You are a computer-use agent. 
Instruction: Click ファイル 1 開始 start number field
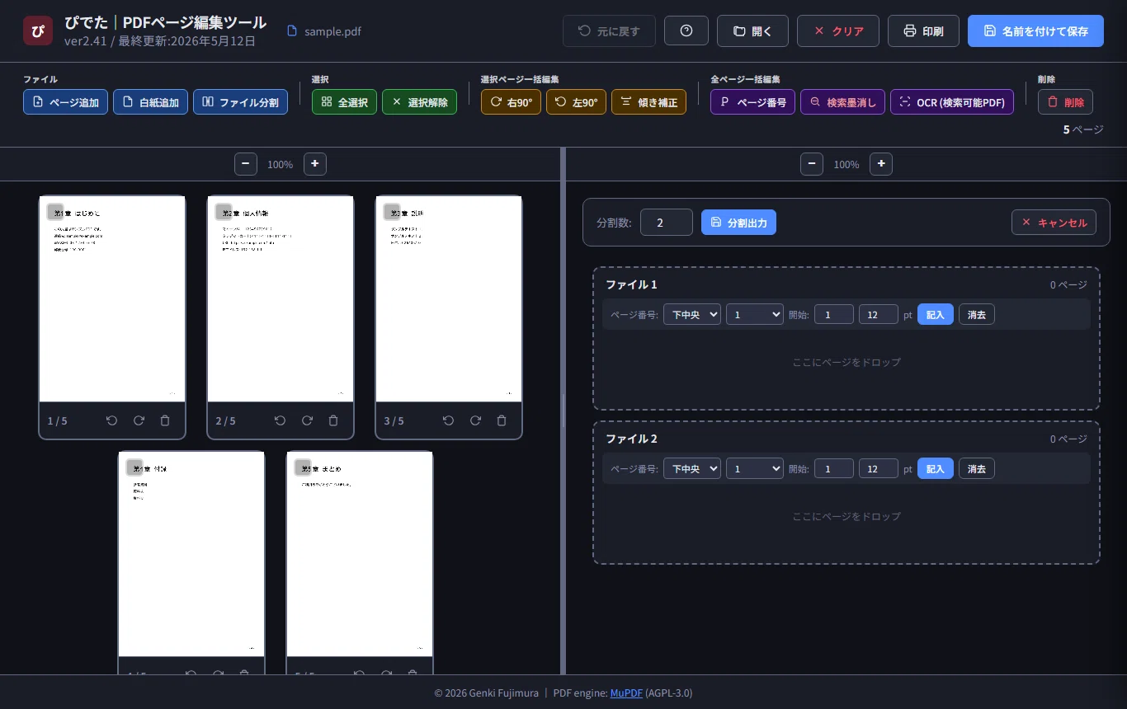pos(834,314)
